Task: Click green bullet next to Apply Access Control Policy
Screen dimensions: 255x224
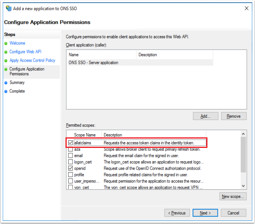Action: pos(6,61)
